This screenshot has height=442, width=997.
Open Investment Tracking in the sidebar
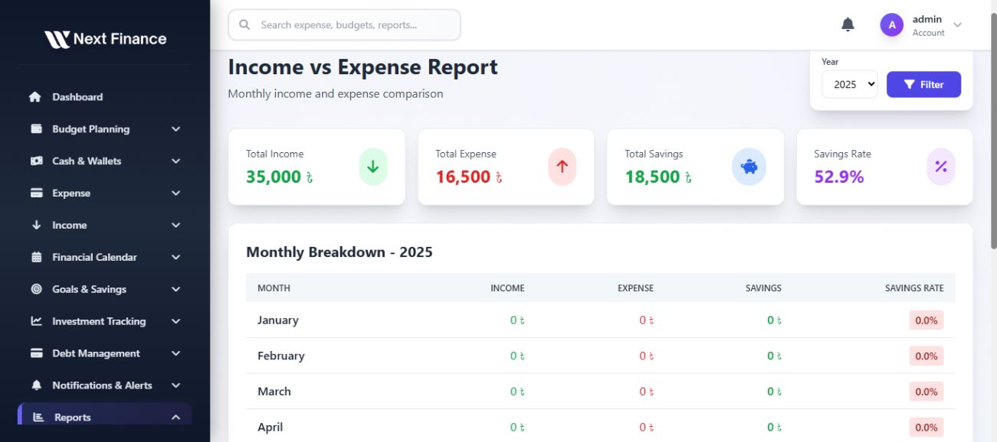point(99,322)
